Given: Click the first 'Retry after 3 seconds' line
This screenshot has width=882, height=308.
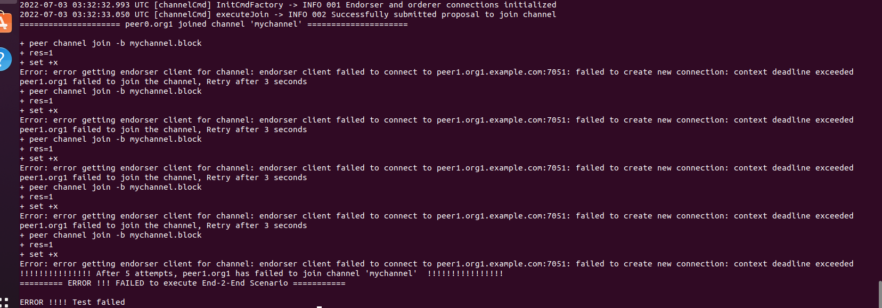Looking at the screenshot, I should click(x=164, y=82).
